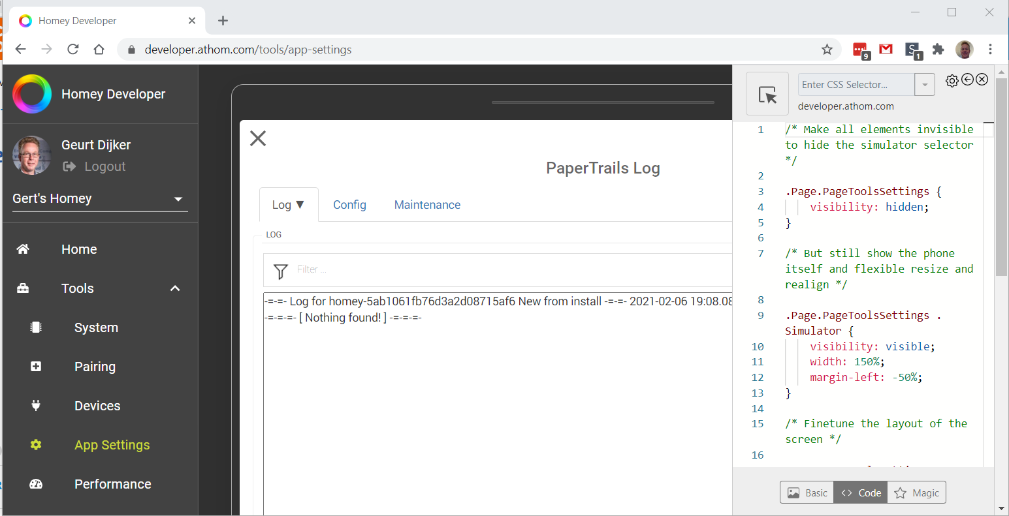Click the house icon beside Home
Screen dimensions: 1009x516
(x=23, y=249)
